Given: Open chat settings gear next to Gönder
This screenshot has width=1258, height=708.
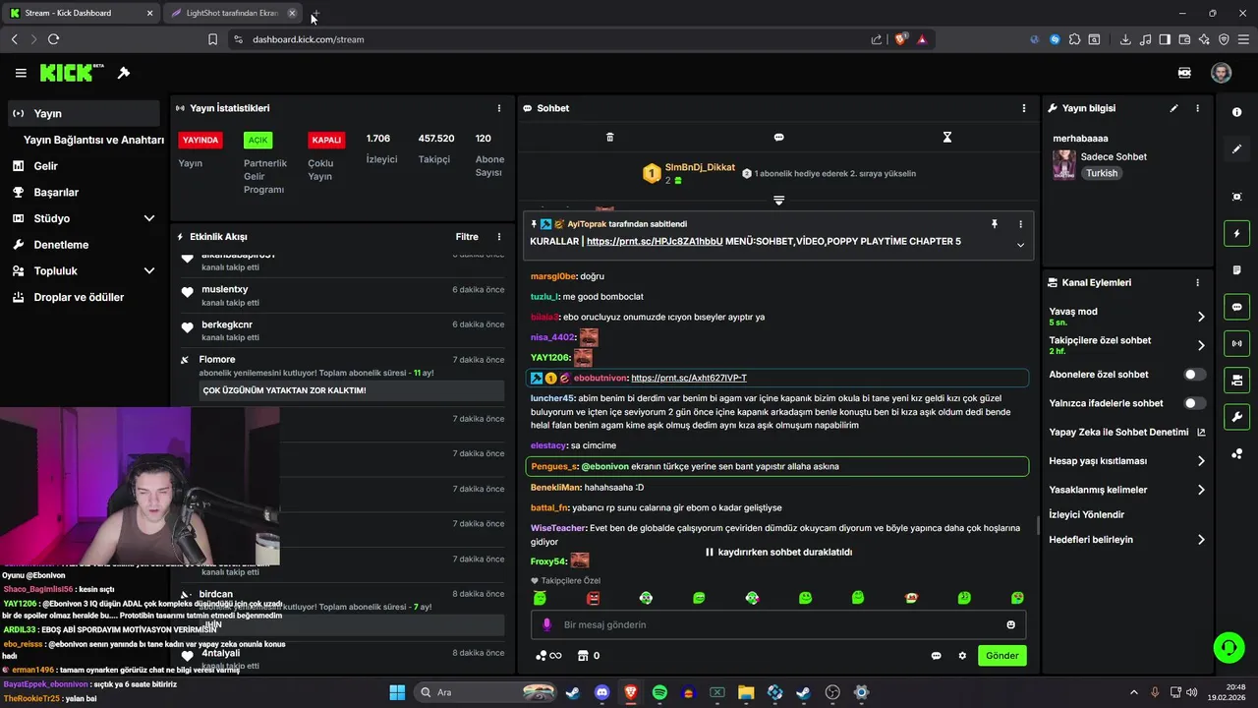Looking at the screenshot, I should tap(962, 656).
